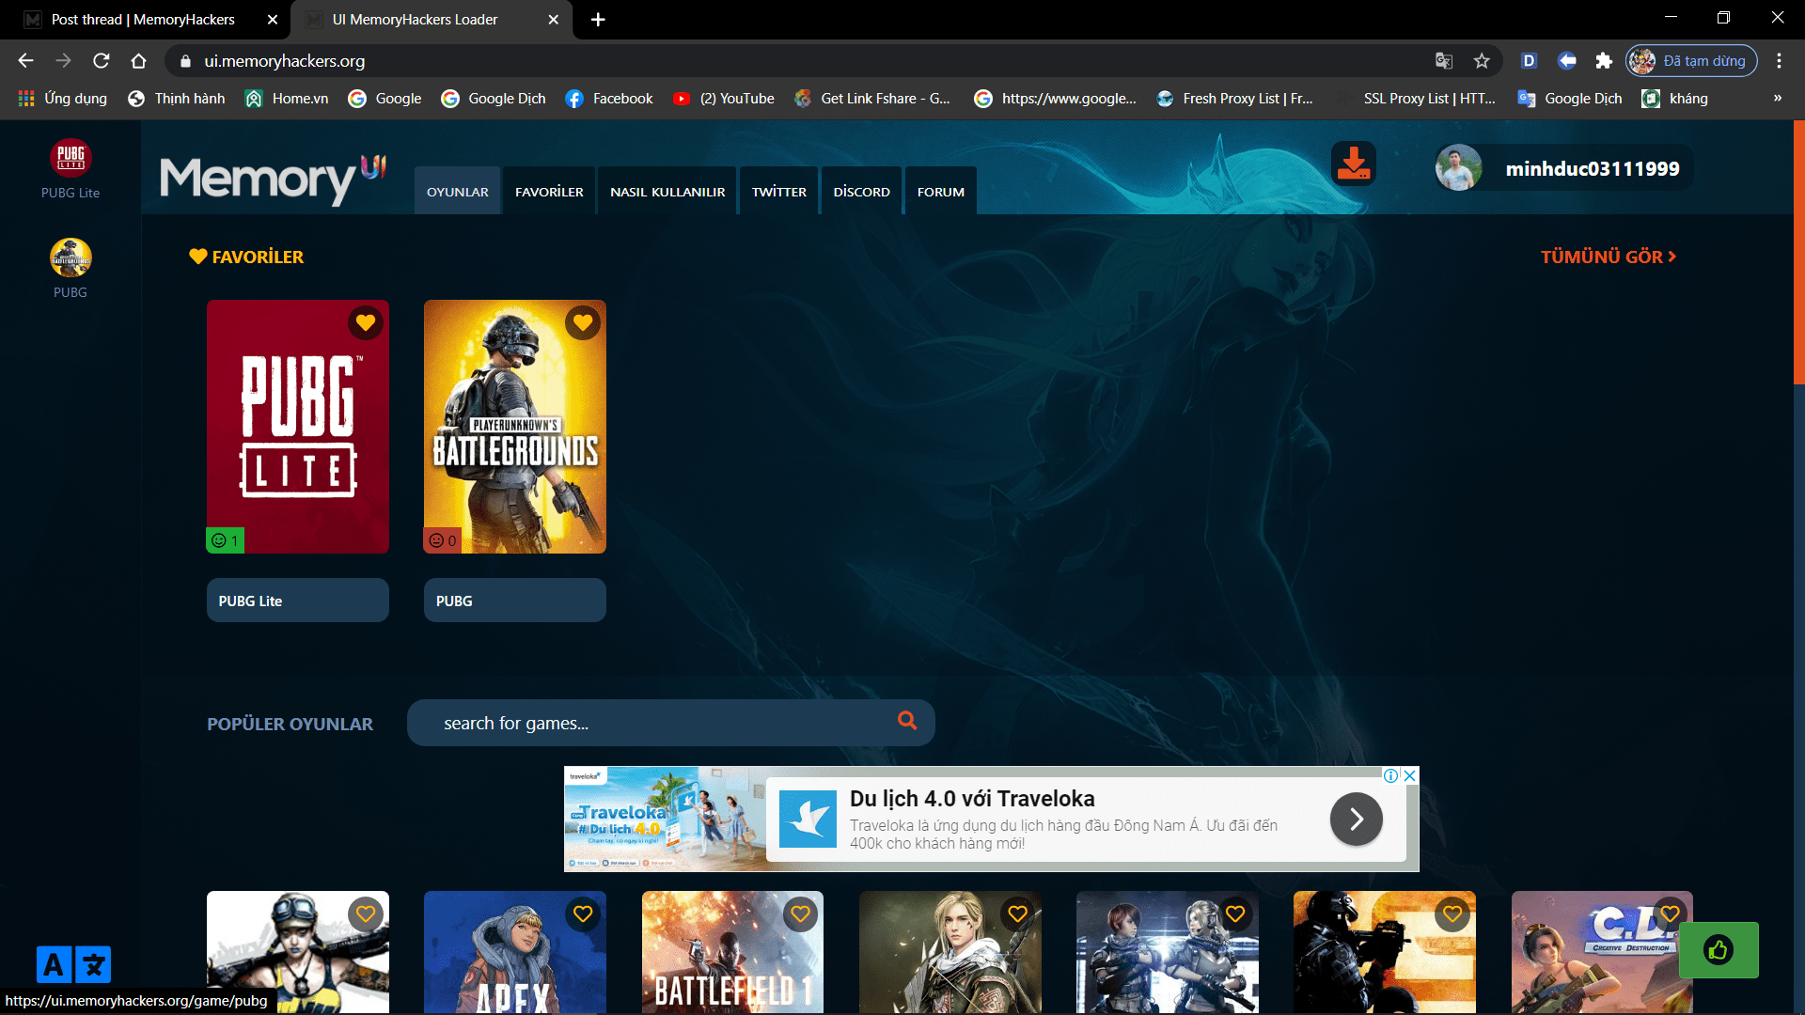
Task: Favorite the blonde warrior game card
Action: 1017,913
